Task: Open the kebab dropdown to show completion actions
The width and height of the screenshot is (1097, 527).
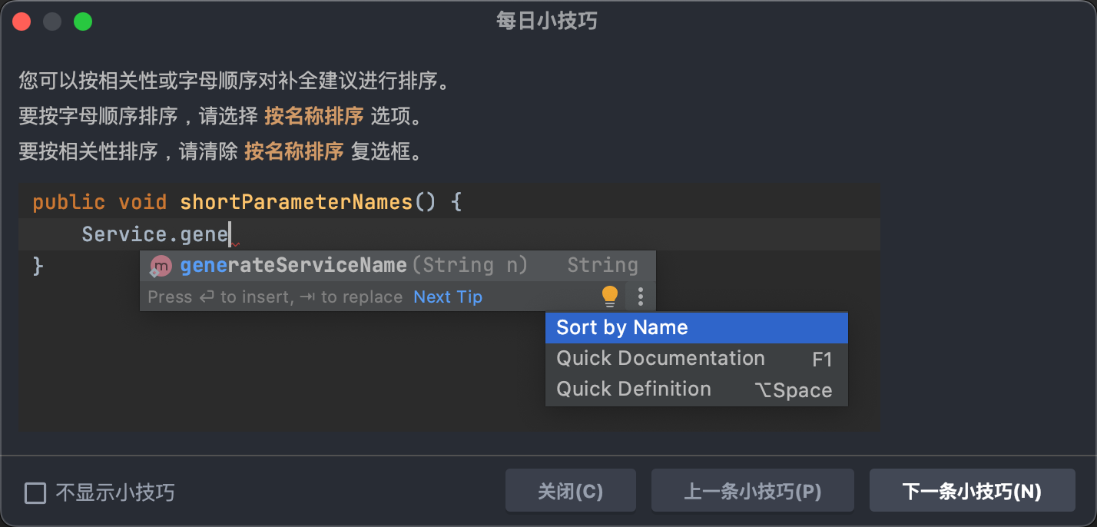Action: pyautogui.click(x=640, y=297)
